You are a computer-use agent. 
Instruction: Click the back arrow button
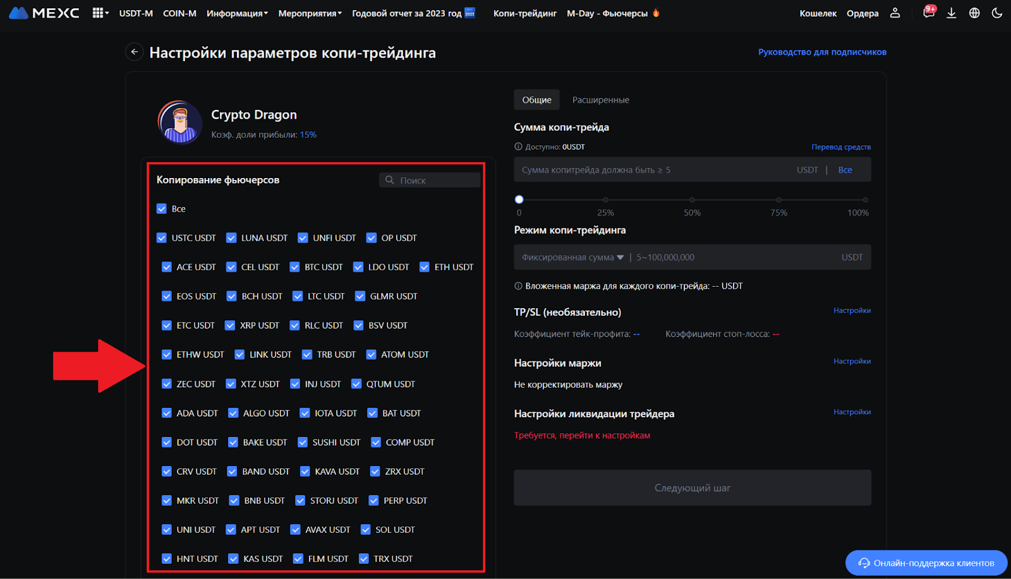(134, 52)
